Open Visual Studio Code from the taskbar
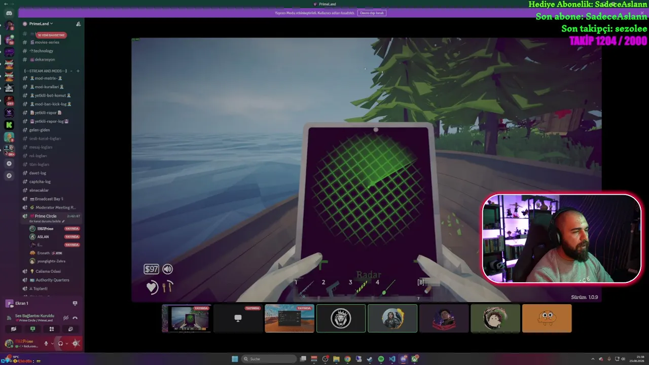The image size is (649, 365). pyautogui.click(x=392, y=359)
